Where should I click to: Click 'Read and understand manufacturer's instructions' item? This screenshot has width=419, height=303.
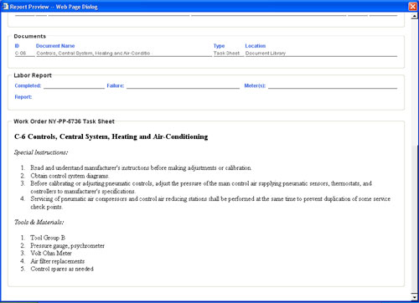141,167
